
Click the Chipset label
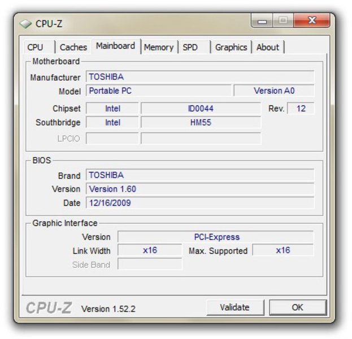tap(67, 108)
